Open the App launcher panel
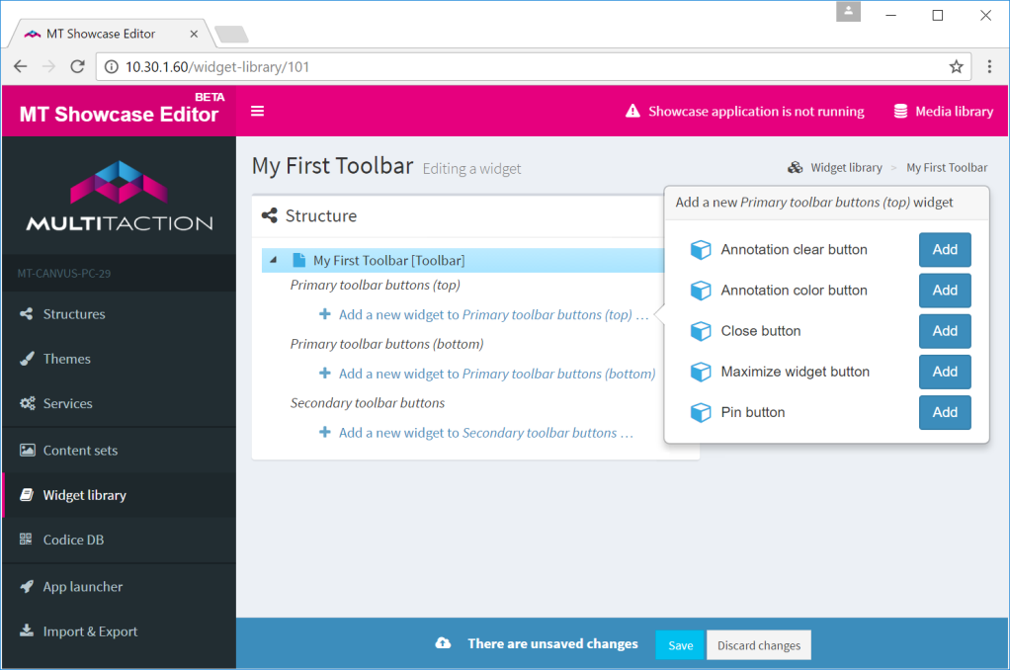This screenshot has width=1010, height=670. pos(84,586)
